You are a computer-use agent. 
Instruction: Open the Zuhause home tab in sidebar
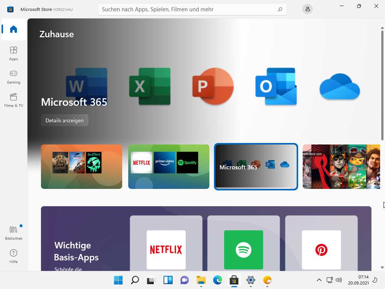coord(14,29)
